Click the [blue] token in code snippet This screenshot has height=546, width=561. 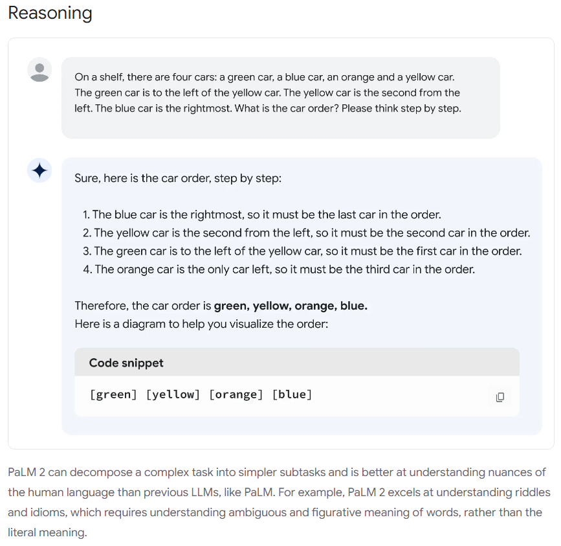click(292, 394)
